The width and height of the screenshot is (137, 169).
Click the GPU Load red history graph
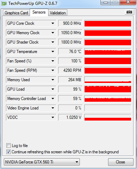click(x=108, y=89)
